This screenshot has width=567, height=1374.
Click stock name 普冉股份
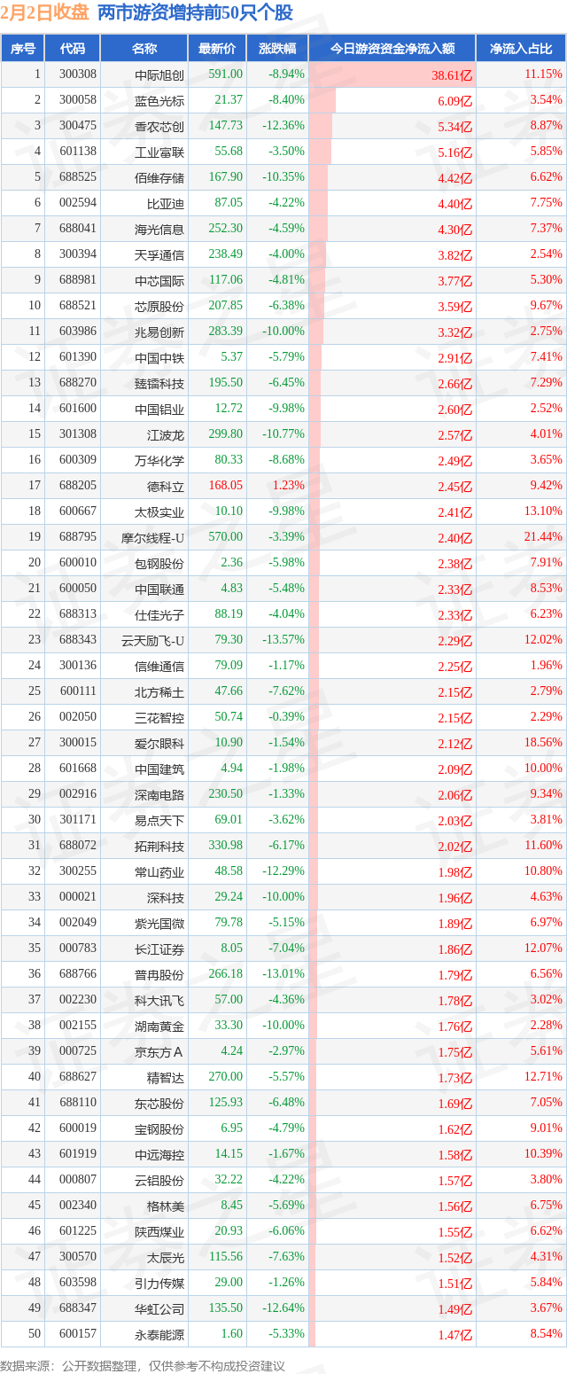(159, 974)
